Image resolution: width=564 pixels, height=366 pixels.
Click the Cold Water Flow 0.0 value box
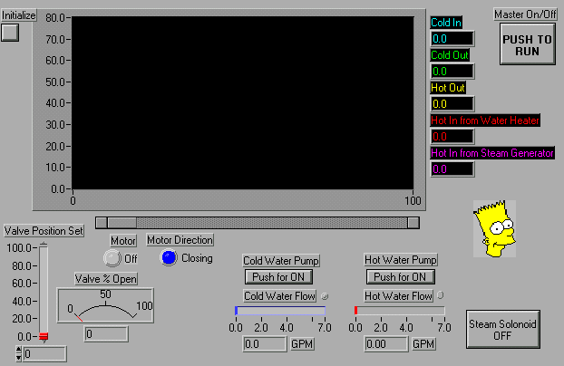coord(265,344)
